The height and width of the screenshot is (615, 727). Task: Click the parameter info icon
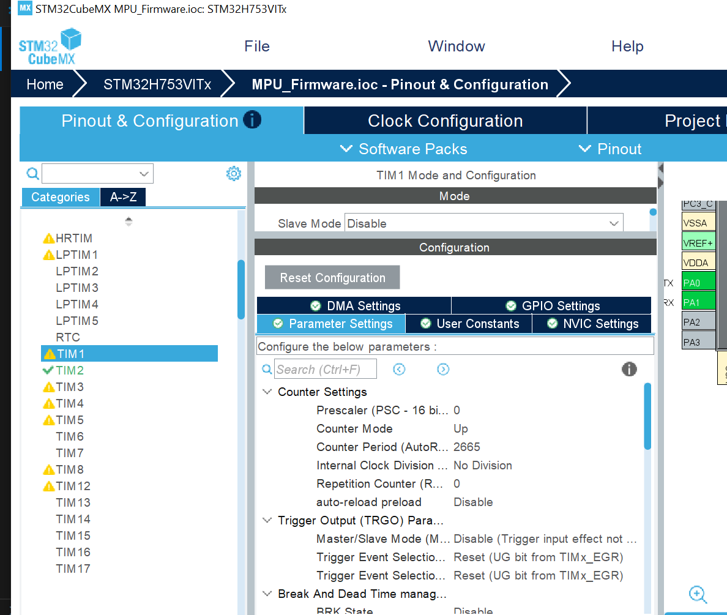pyautogui.click(x=628, y=369)
